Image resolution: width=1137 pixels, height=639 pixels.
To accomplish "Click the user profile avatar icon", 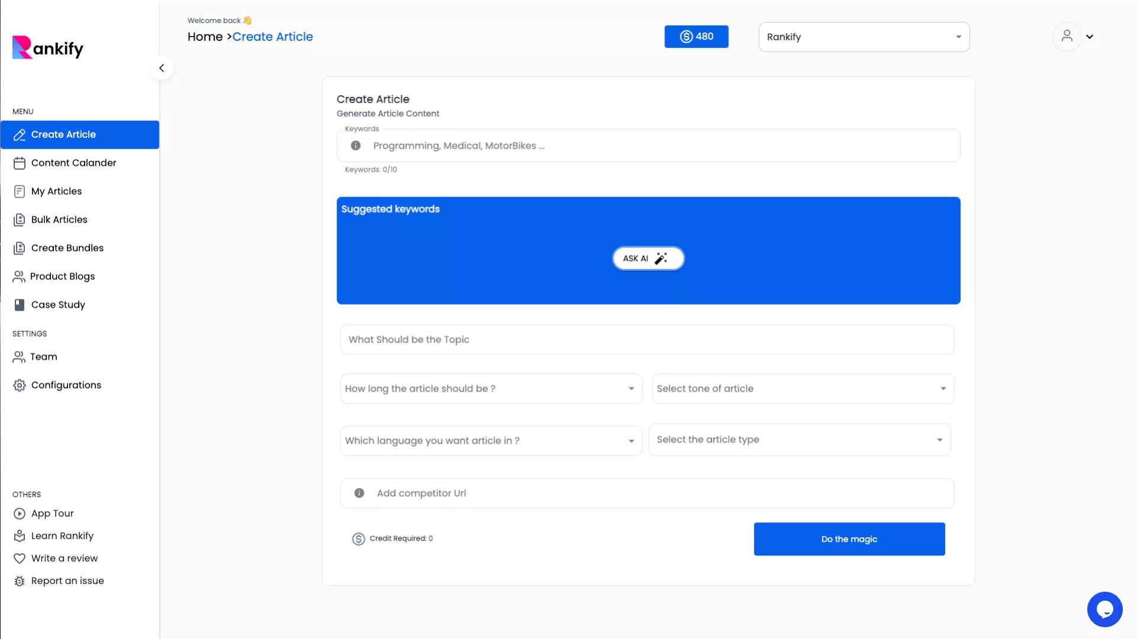I will (x=1067, y=37).
